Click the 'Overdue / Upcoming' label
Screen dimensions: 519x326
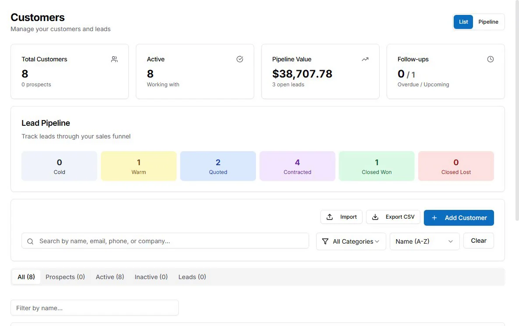[x=423, y=85]
